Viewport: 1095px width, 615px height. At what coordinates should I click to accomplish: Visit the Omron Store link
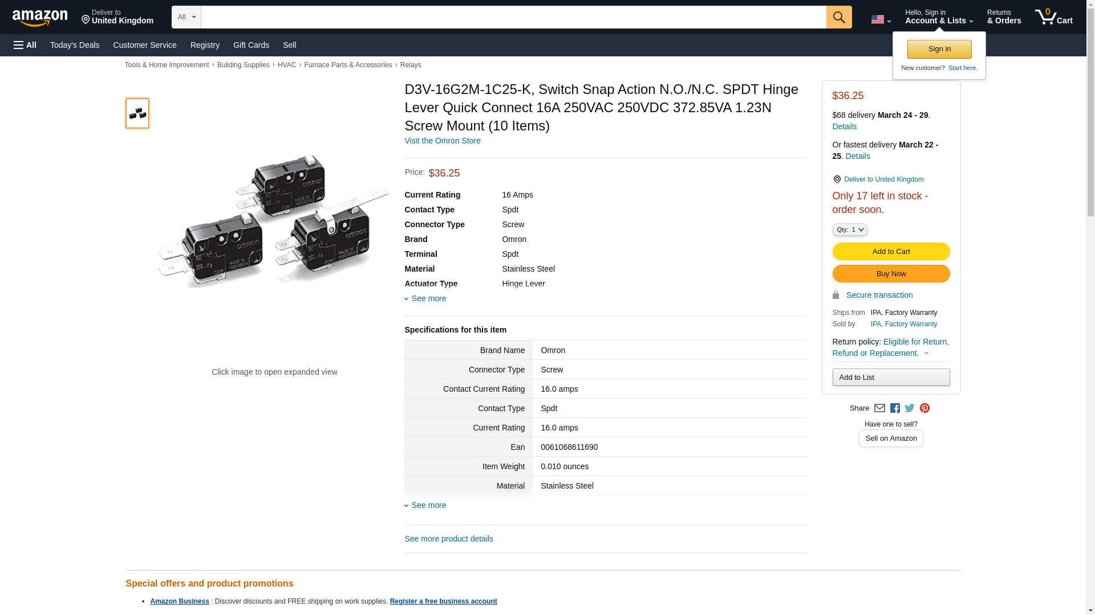pos(442,141)
